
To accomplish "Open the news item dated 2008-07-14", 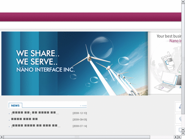I will pos(36,126).
